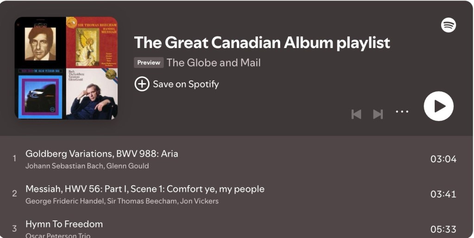474x238 pixels.
Task: Skip to the next track
Action: (x=378, y=114)
